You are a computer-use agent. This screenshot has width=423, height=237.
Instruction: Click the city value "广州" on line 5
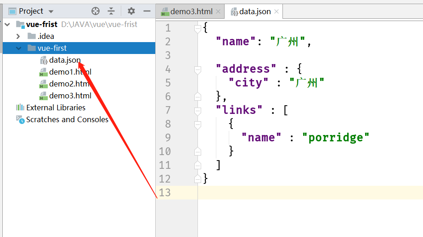coord(307,83)
